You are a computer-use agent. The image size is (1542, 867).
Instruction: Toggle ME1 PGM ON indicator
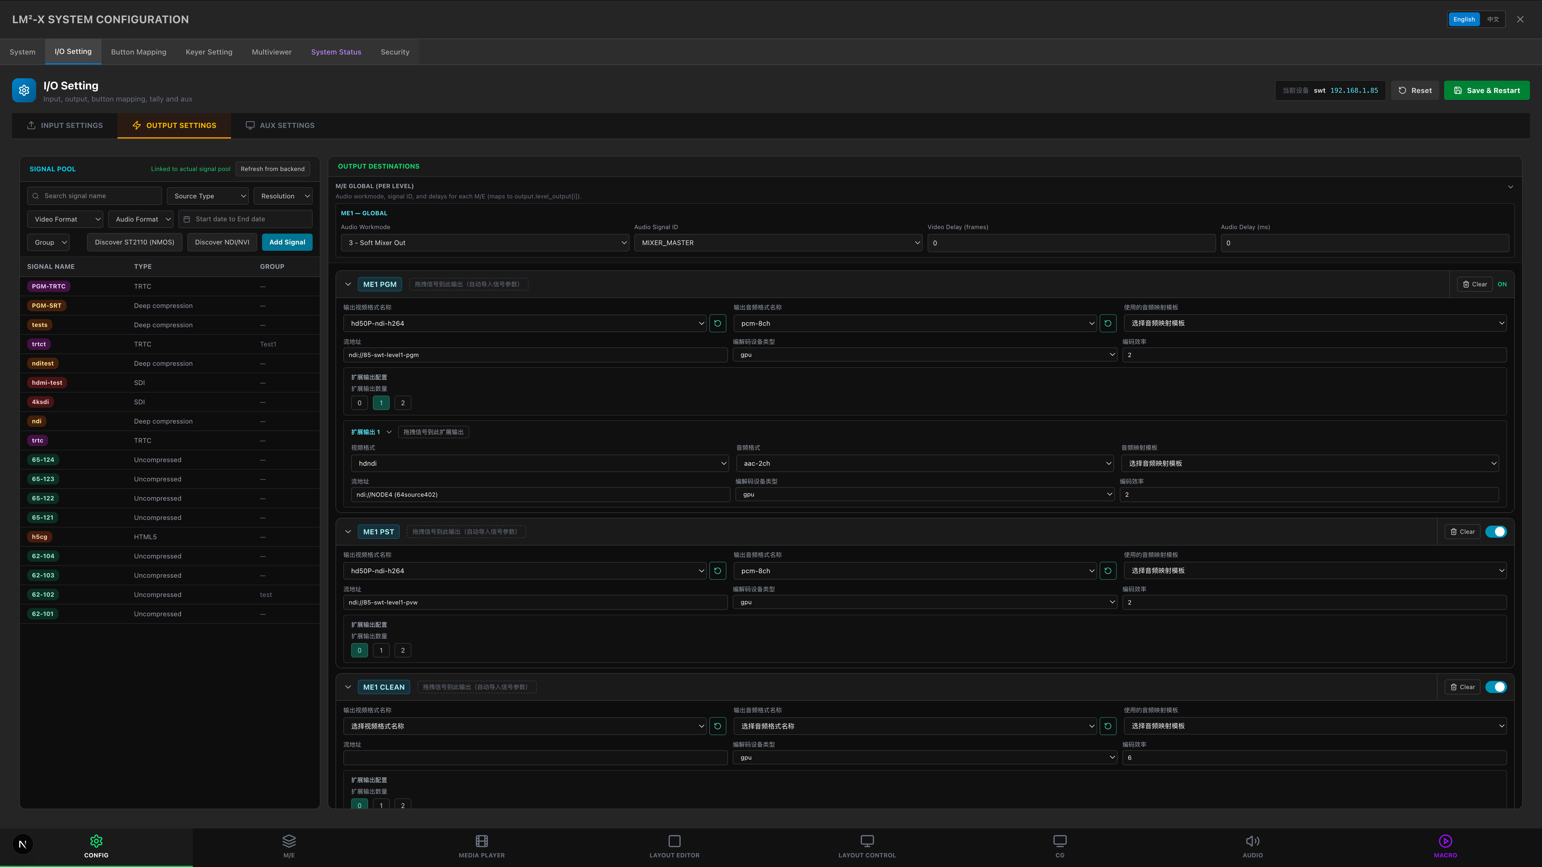click(x=1502, y=284)
